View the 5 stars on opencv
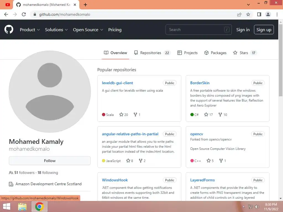Viewport: 283px width, 212px height. 210,161
